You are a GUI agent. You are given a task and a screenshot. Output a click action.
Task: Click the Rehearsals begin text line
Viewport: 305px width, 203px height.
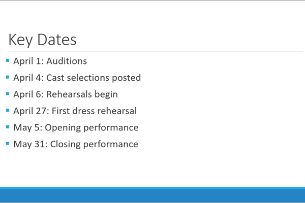coord(82,94)
